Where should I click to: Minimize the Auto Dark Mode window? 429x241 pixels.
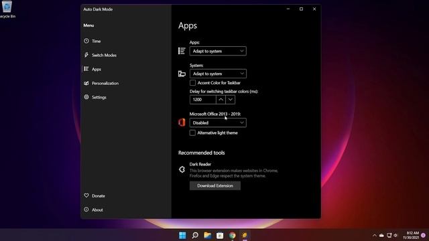pos(288,9)
